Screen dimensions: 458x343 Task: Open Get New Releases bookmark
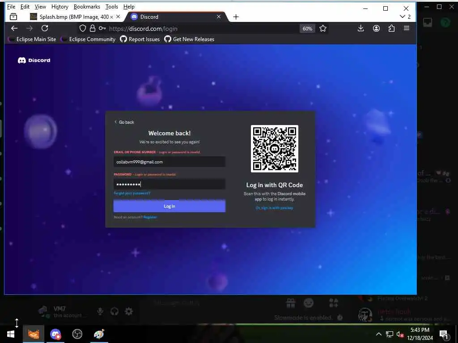pyautogui.click(x=189, y=39)
